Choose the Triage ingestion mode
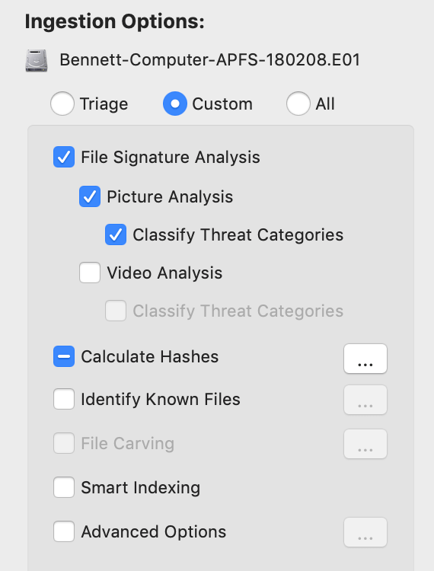This screenshot has width=434, height=571. coord(62,104)
